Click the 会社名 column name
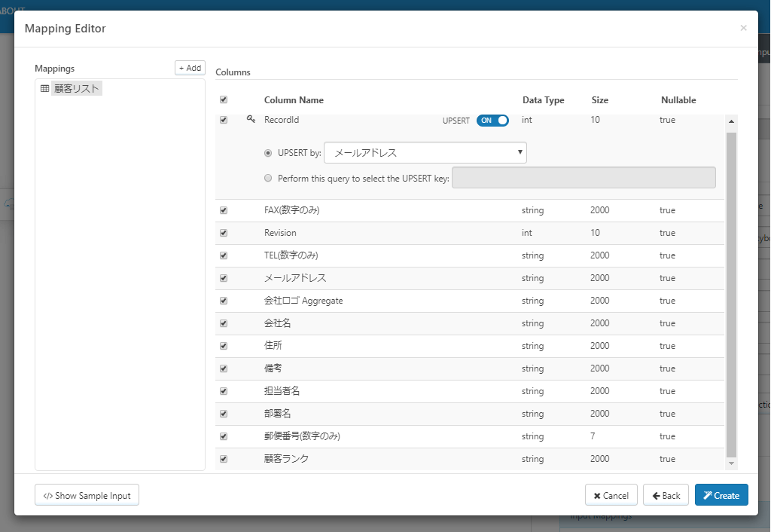The image size is (771, 532). point(277,323)
